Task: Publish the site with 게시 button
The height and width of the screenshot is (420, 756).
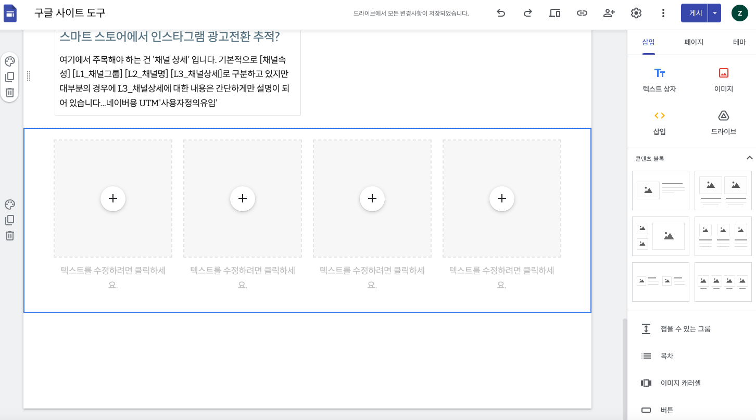Action: pos(695,13)
